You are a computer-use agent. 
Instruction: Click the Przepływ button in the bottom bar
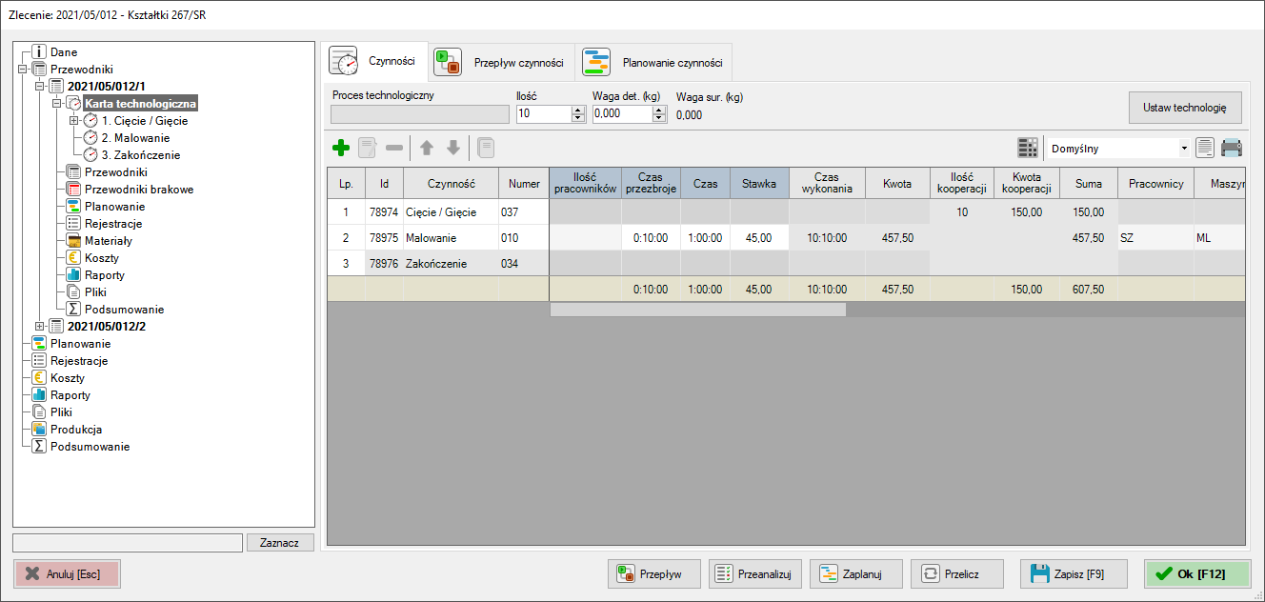tap(654, 574)
